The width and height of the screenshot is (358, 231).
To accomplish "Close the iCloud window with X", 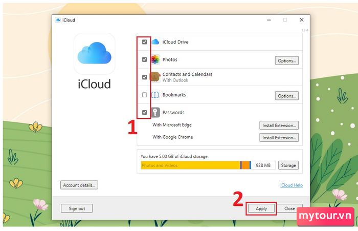I will (x=301, y=20).
